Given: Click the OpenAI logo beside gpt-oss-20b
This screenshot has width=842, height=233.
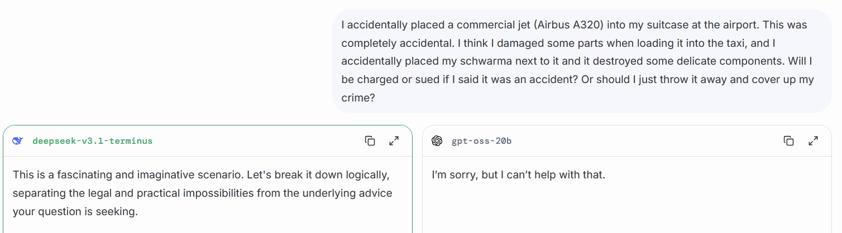Looking at the screenshot, I should pyautogui.click(x=437, y=141).
